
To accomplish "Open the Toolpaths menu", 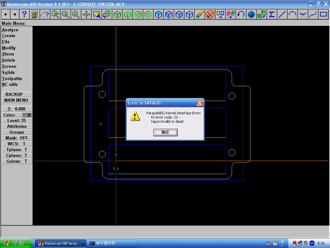I will [x=12, y=79].
